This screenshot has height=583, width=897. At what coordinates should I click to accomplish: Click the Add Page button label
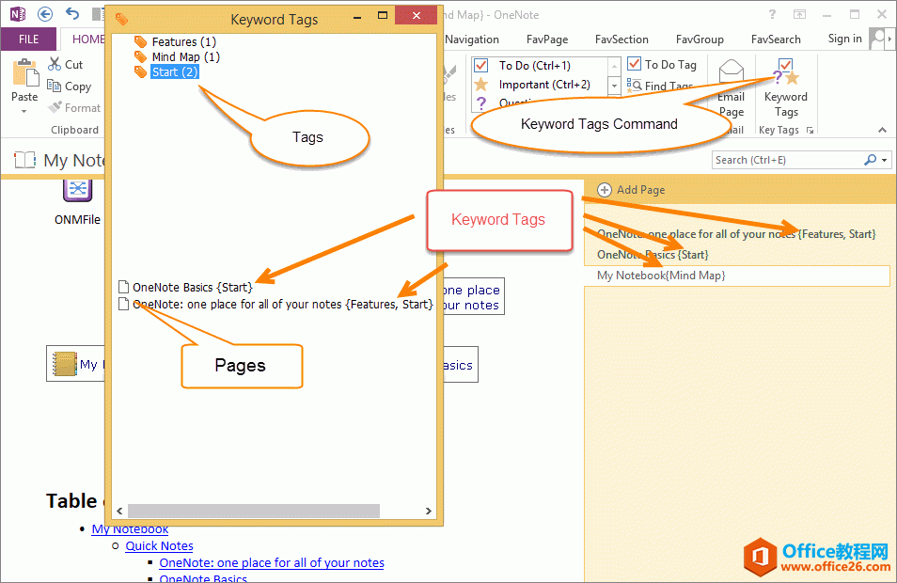[640, 190]
